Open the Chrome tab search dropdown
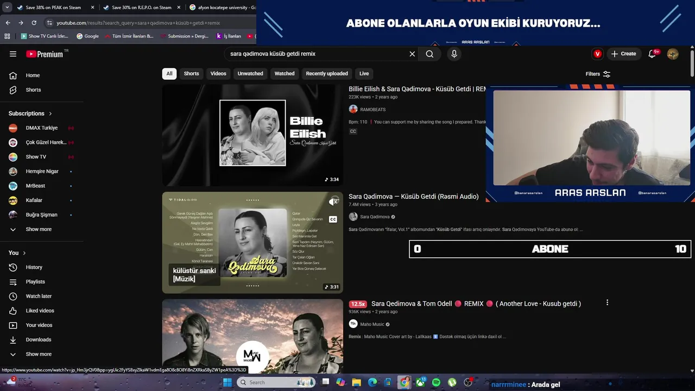Image resolution: width=695 pixels, height=391 pixels. (x=7, y=8)
